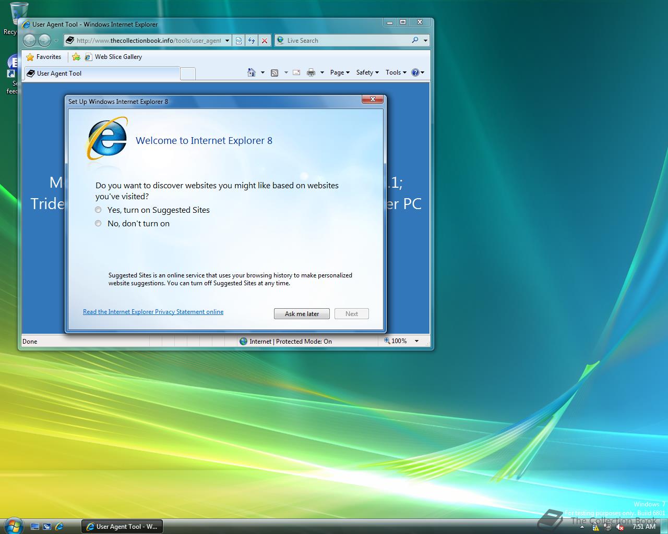Click the Home icon in command bar
Screen dimensions: 668x534
pos(252,72)
